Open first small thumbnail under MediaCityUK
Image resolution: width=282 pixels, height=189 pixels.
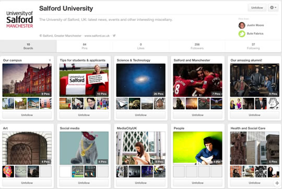pyautogui.click(x=122, y=172)
